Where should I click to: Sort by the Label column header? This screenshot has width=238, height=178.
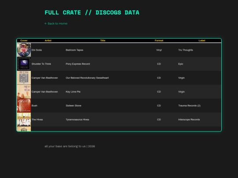[202, 40]
